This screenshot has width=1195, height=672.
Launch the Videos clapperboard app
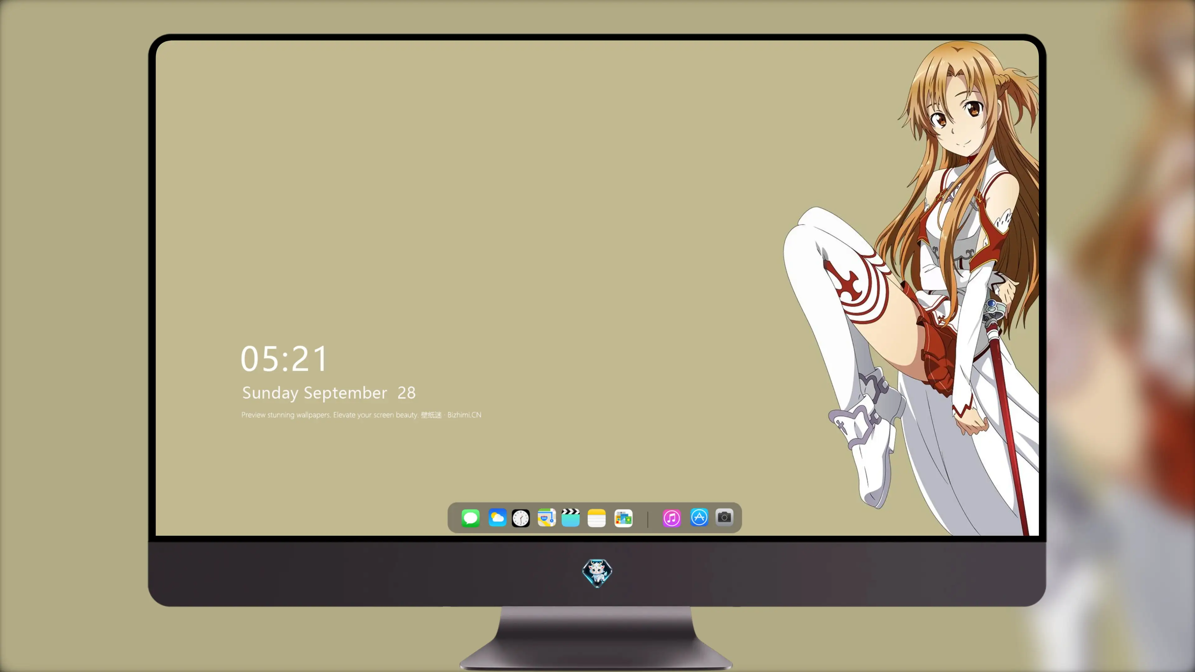571,518
